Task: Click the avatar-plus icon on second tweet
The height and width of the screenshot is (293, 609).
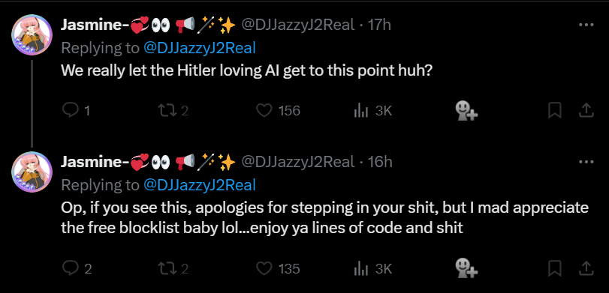Action: [466, 268]
